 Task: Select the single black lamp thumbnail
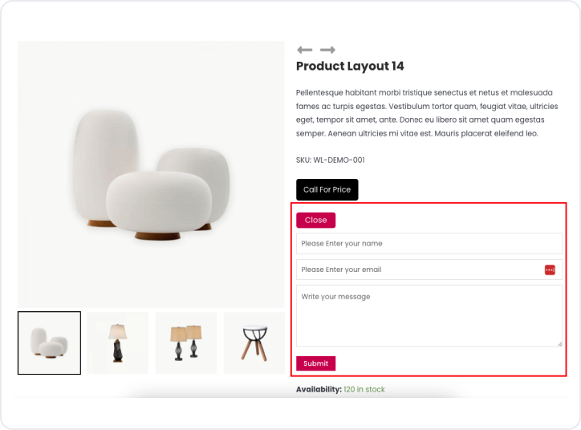click(118, 343)
